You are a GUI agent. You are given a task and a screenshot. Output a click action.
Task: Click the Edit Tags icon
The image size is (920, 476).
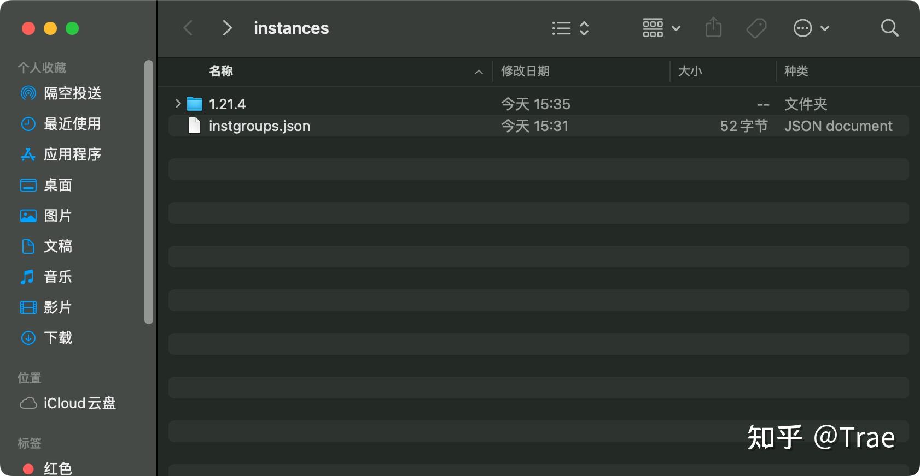(x=756, y=28)
